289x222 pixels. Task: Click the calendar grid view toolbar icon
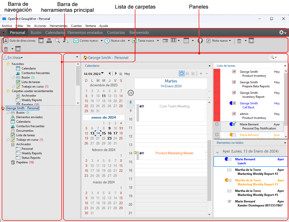tap(186, 41)
